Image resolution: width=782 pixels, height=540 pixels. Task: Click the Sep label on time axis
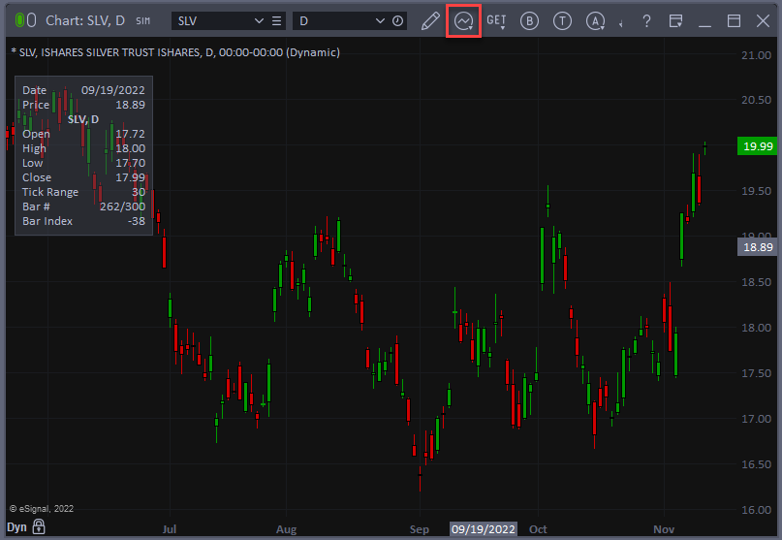[419, 529]
